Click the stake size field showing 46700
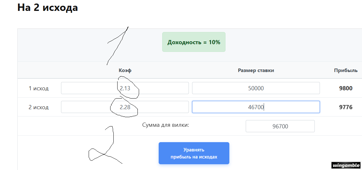This screenshot has width=362, height=170. [256, 107]
